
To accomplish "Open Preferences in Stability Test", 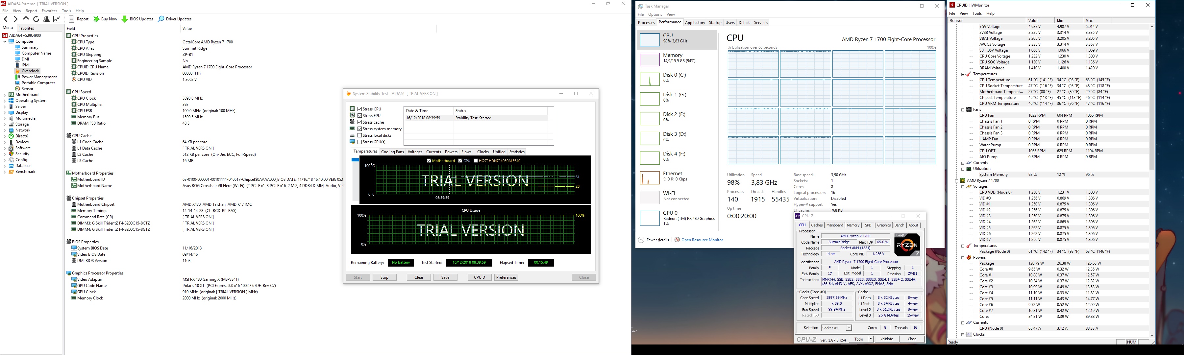I will [x=506, y=277].
